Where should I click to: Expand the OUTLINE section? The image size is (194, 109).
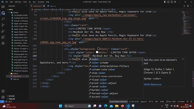point(17,96)
